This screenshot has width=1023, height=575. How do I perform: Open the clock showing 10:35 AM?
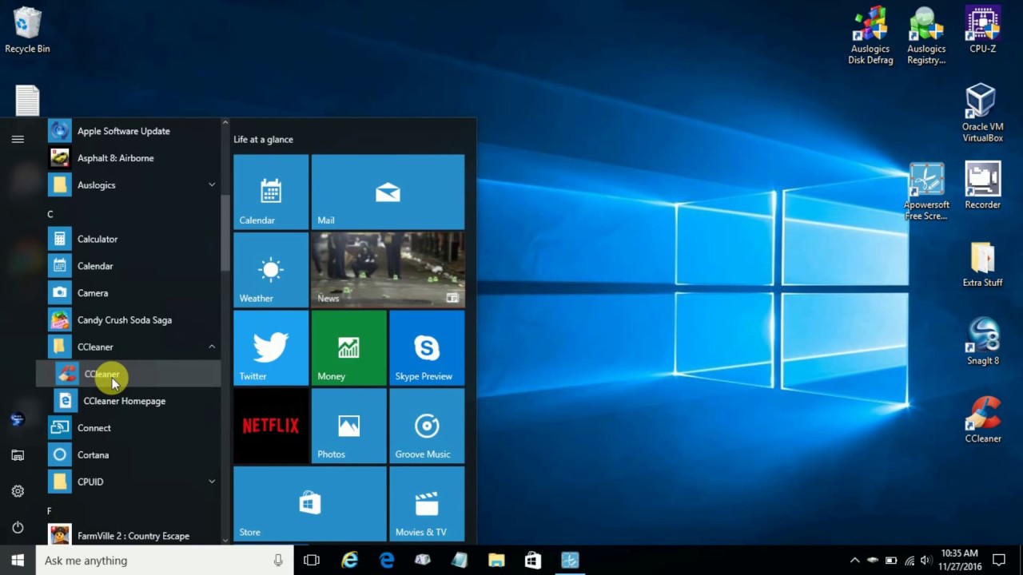pyautogui.click(x=960, y=560)
